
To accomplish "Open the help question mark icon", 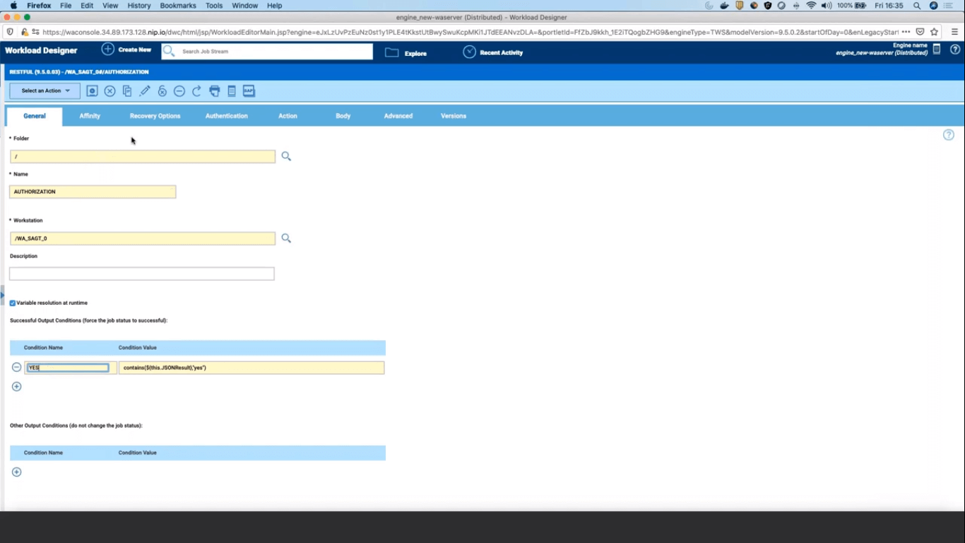I will tap(948, 135).
